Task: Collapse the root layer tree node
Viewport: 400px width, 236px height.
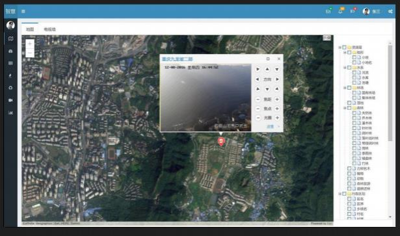Action: 340,47
